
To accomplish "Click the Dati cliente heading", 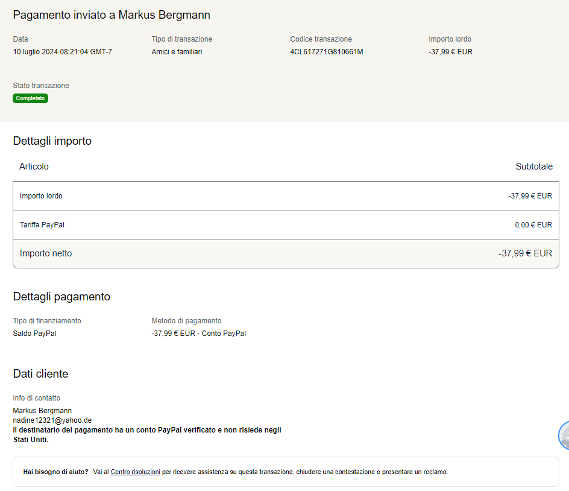I will pos(40,374).
